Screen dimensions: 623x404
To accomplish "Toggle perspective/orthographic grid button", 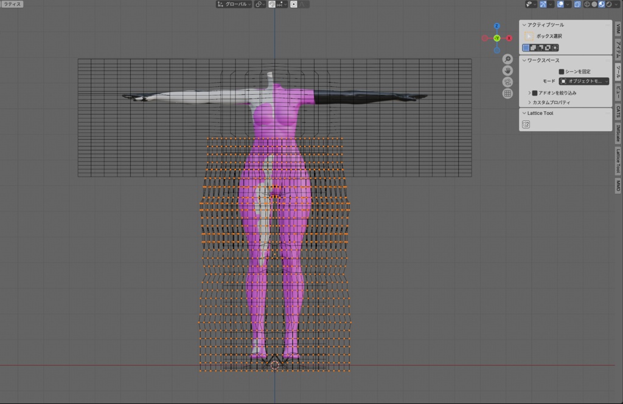I will pyautogui.click(x=507, y=94).
